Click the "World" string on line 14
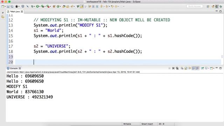The image size is (224, 126). 53,30
